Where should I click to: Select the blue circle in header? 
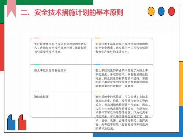pos(161,11)
